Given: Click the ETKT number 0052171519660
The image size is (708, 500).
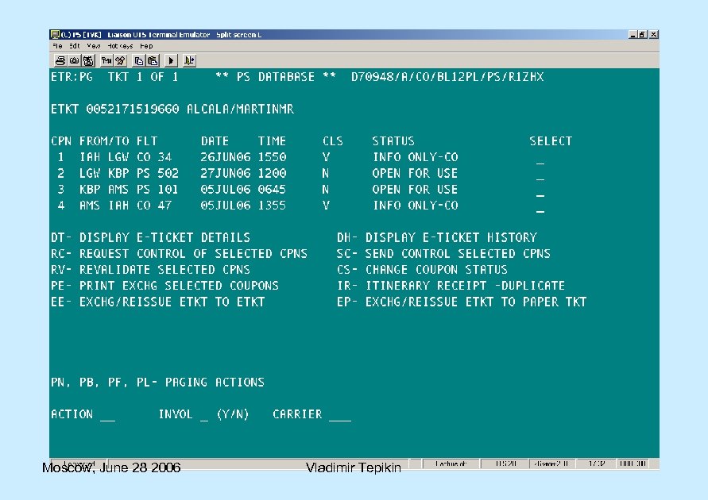Looking at the screenshot, I should click(x=132, y=109).
